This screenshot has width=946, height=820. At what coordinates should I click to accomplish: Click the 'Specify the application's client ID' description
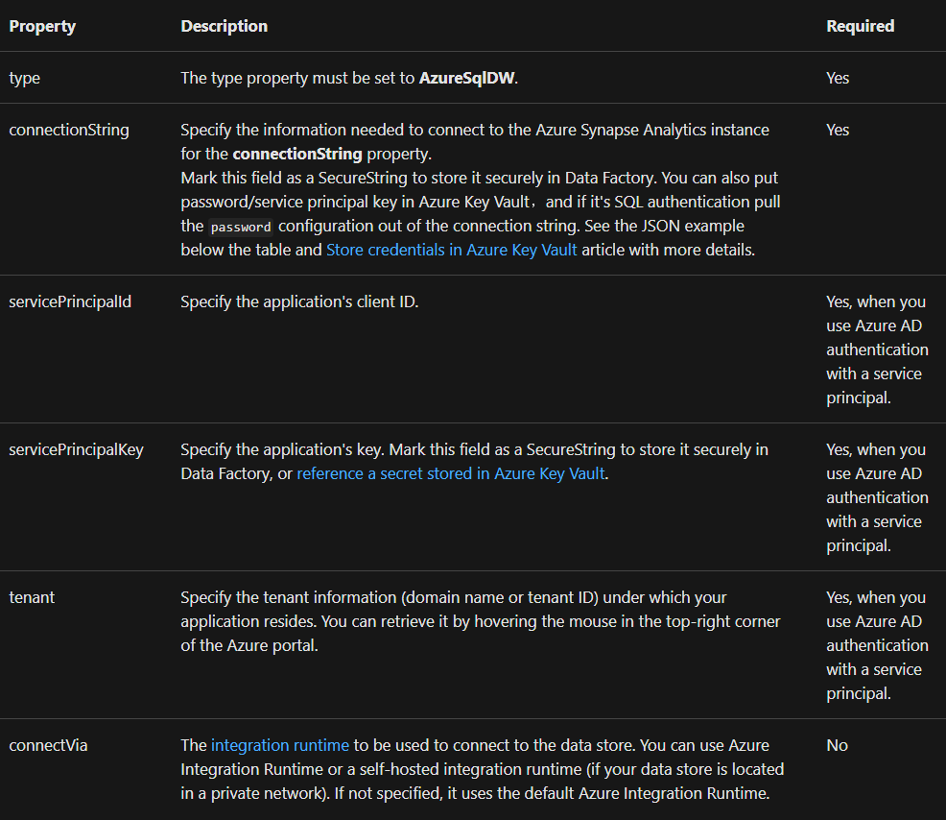point(299,301)
